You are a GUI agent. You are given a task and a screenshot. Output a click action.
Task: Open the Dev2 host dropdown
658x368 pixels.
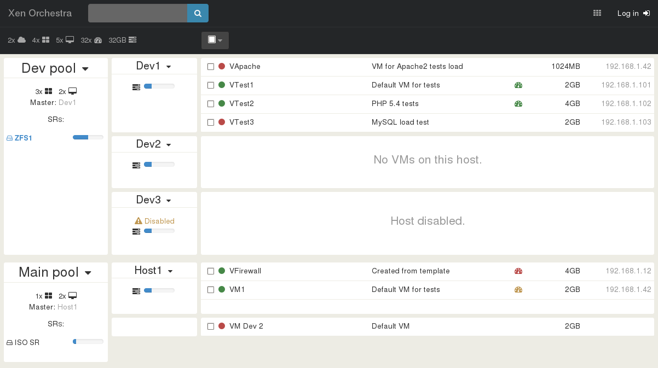(x=169, y=145)
